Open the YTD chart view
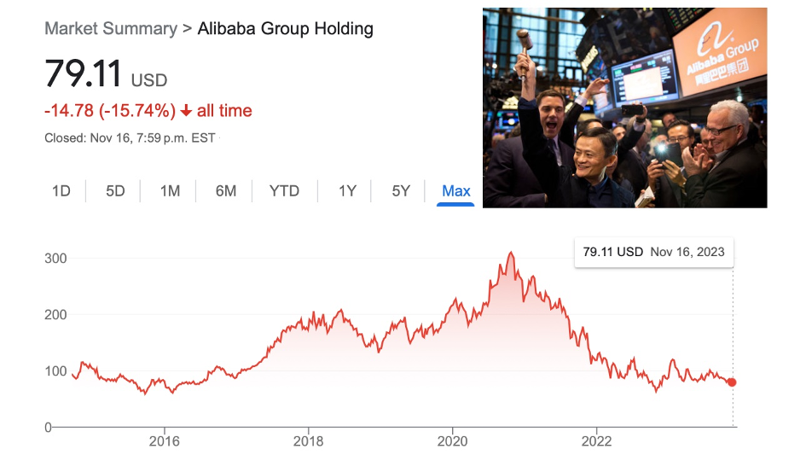Screen dimensions: 806x455 coord(284,191)
